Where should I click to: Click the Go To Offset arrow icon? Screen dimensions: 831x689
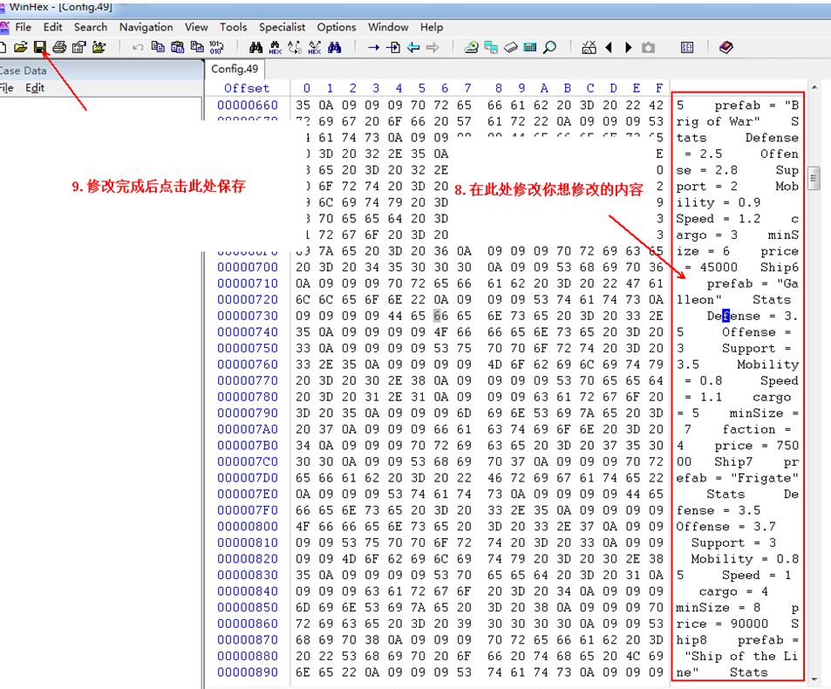(373, 47)
